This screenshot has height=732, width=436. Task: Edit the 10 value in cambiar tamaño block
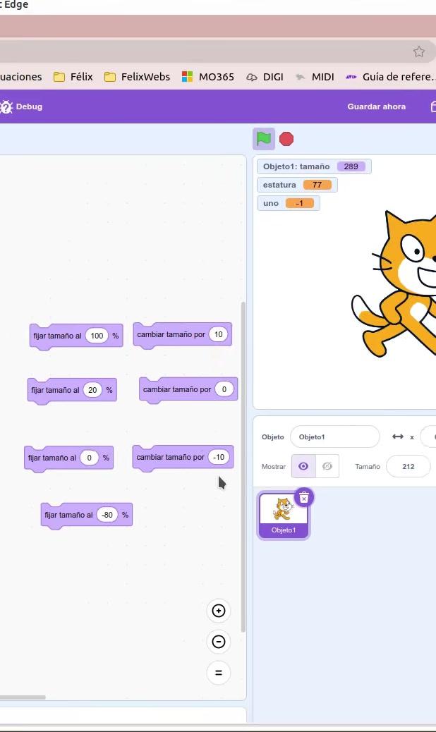point(219,334)
